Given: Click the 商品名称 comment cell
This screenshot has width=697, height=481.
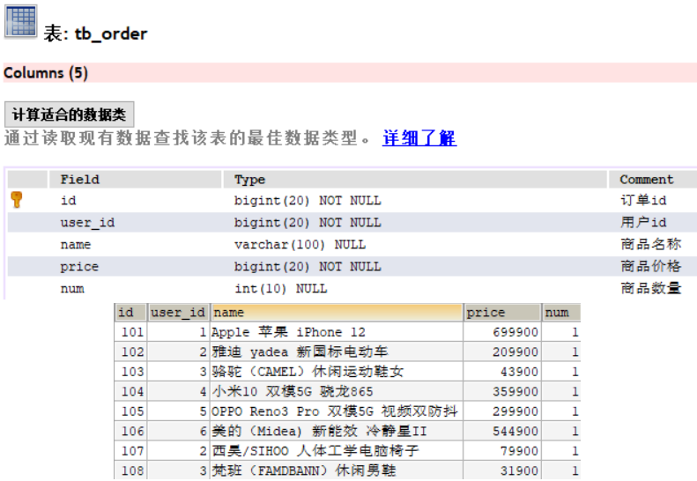Looking at the screenshot, I should [651, 244].
